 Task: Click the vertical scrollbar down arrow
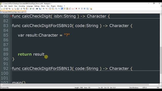pyautogui.click(x=161, y=82)
